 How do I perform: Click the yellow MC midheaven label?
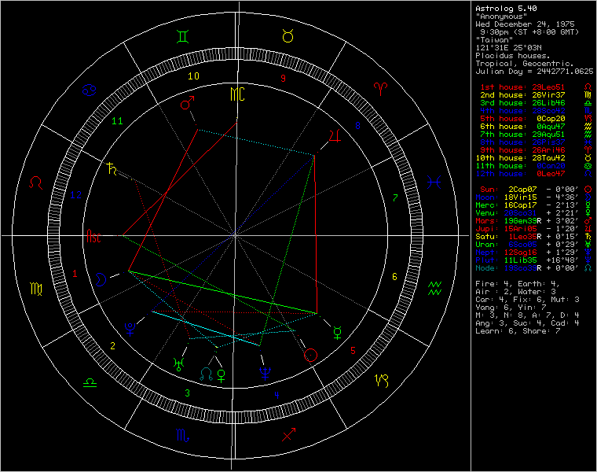pos(237,94)
